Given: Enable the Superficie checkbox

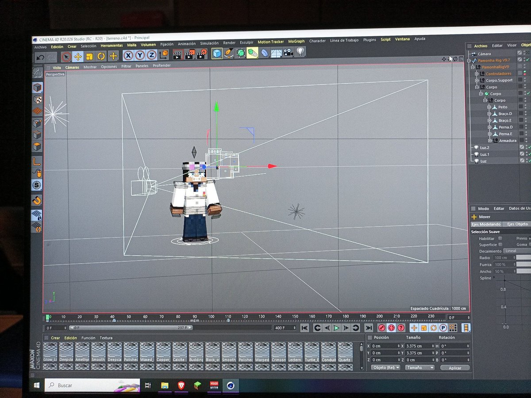Looking at the screenshot, I should coord(500,245).
